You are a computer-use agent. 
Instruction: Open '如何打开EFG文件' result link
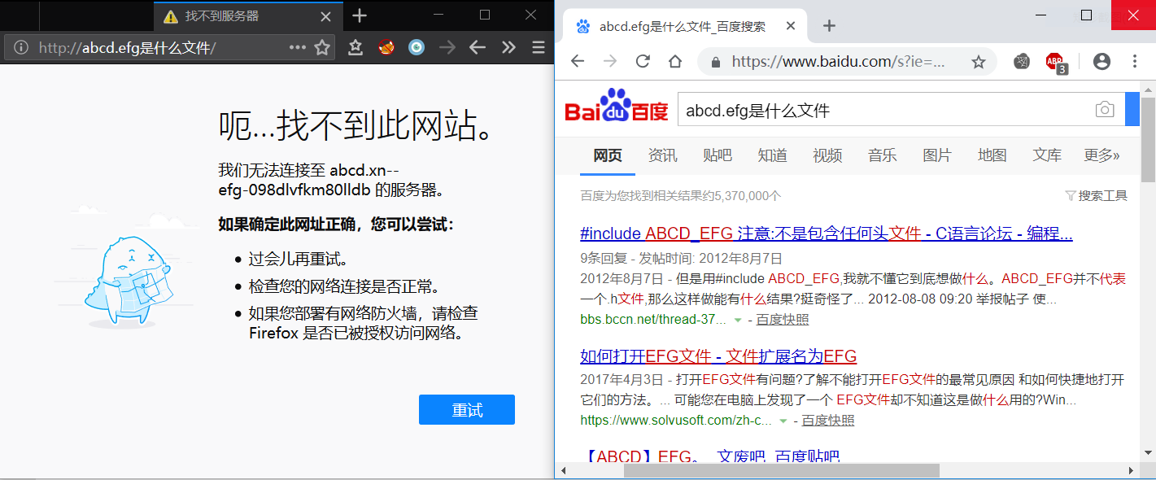tap(718, 356)
